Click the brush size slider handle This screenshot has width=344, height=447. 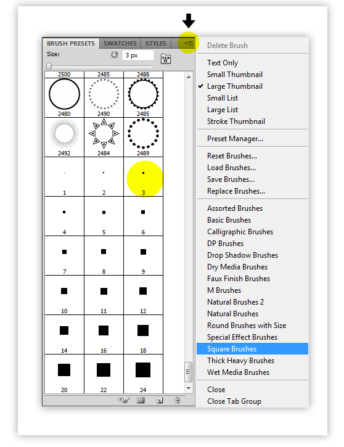(49, 66)
